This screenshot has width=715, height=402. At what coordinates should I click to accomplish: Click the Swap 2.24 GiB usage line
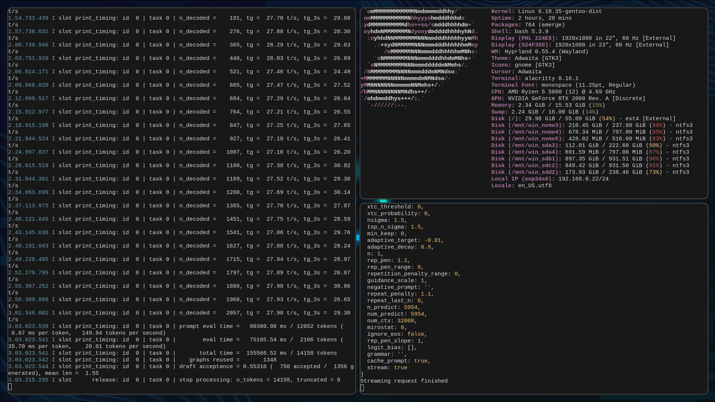click(545, 112)
